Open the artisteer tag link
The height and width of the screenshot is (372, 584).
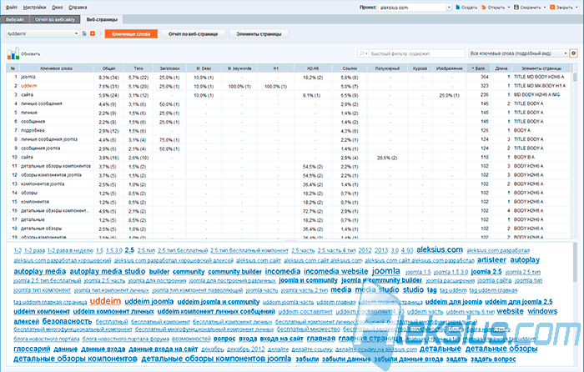(491, 260)
